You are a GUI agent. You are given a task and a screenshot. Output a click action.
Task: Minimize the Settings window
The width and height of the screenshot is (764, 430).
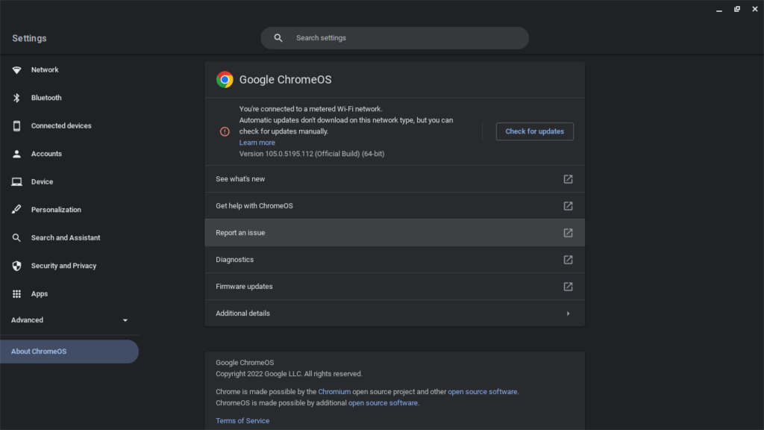pos(719,9)
